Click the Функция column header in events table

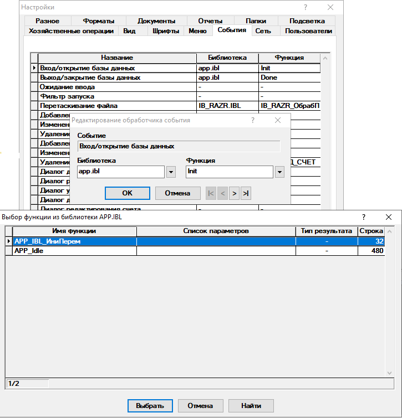click(x=289, y=58)
